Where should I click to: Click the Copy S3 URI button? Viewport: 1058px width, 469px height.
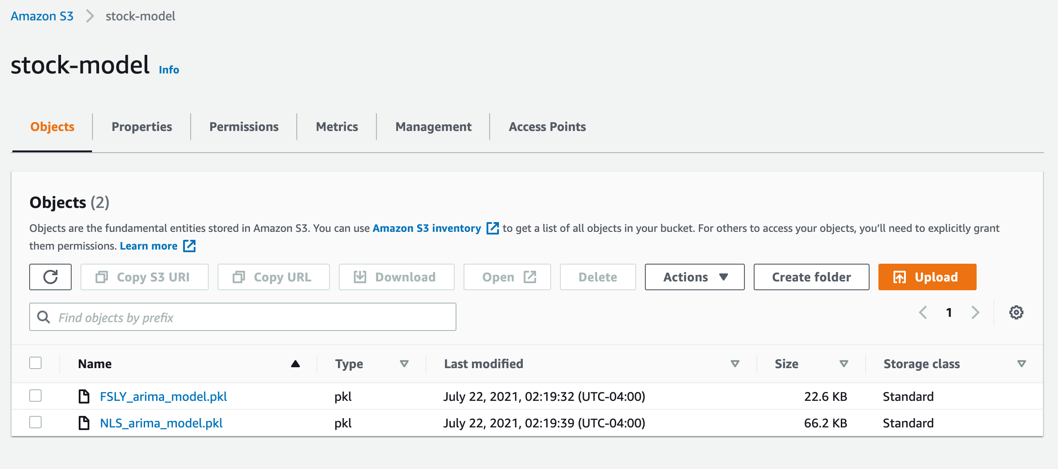(x=145, y=277)
